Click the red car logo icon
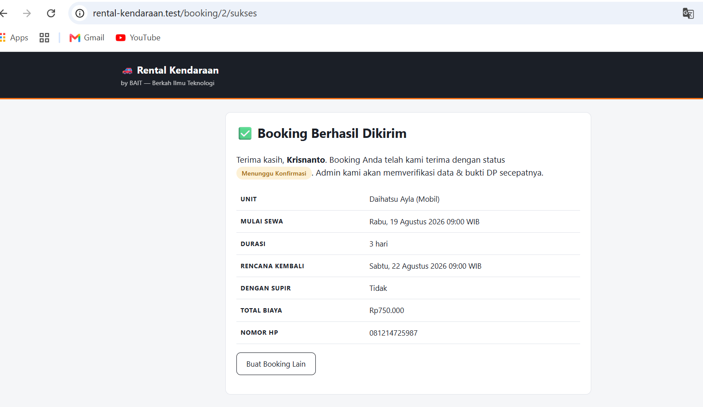 [x=127, y=70]
